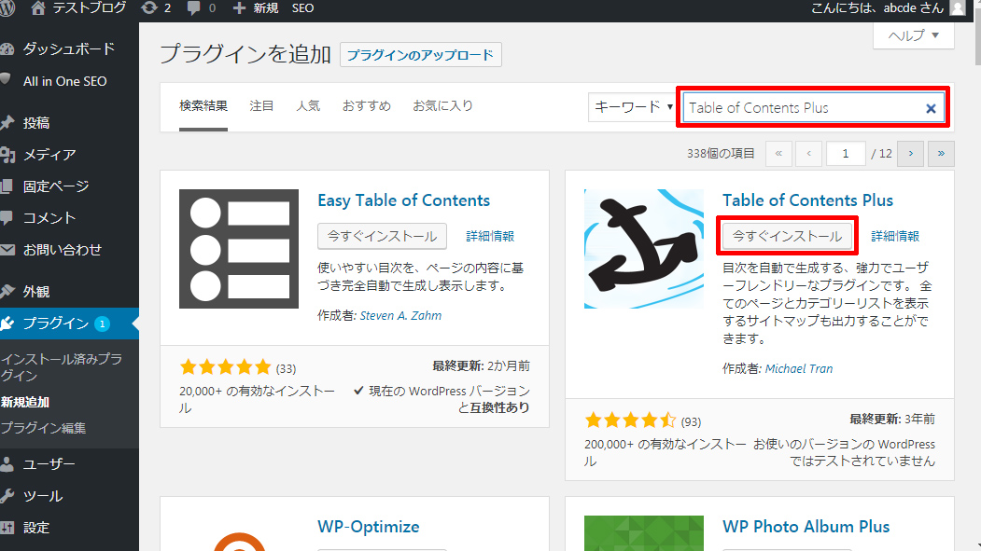Click Upload Plugin (プラグインのアップロード) button

pyautogui.click(x=420, y=55)
